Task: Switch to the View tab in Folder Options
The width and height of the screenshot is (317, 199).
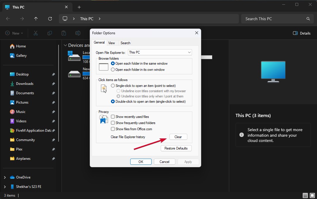Action: click(112, 43)
